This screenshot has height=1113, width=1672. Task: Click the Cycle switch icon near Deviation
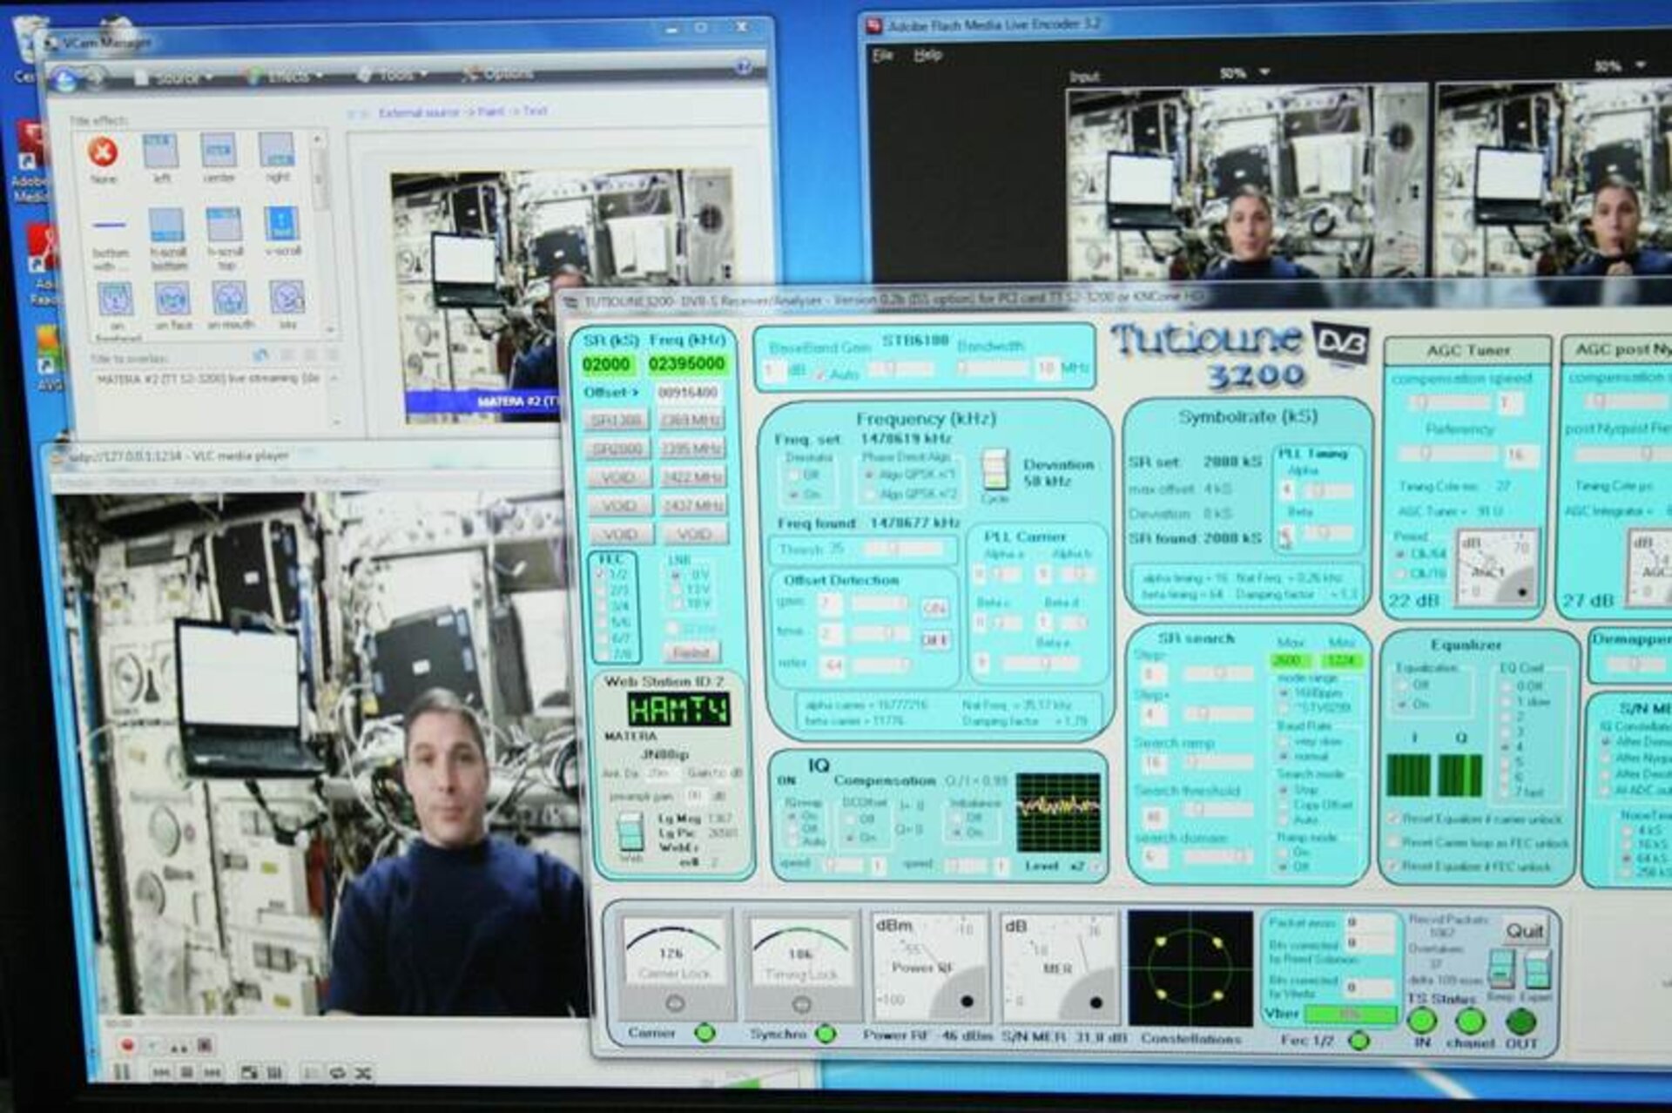point(994,469)
